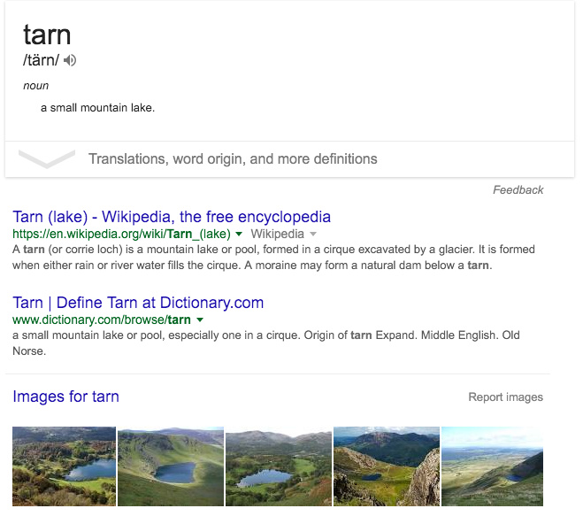Viewport: 583px width, 516px height.
Task: Click the Feedback link
Action: (518, 189)
